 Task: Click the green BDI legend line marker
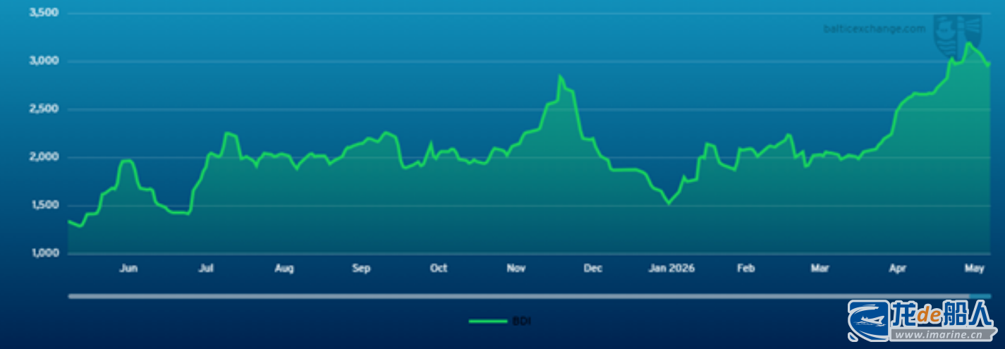coord(488,322)
